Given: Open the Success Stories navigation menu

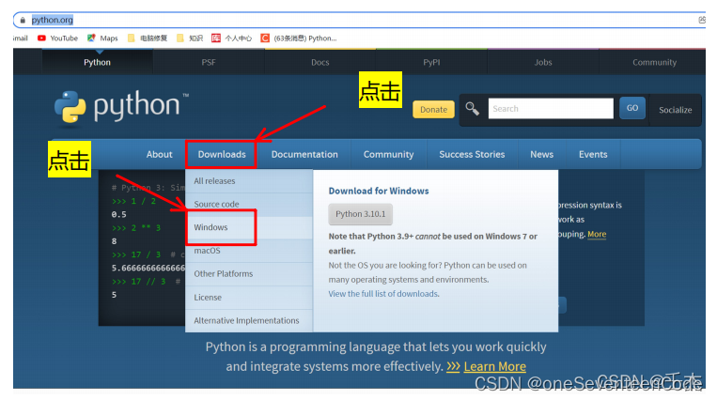Looking at the screenshot, I should point(472,155).
